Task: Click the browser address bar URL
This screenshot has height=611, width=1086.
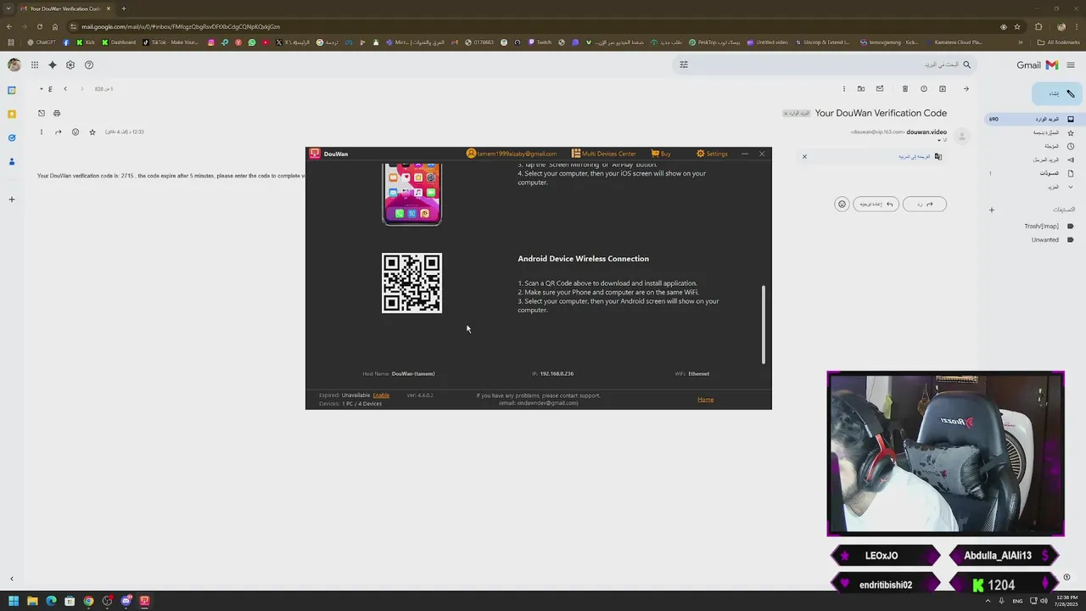Action: pyautogui.click(x=181, y=26)
